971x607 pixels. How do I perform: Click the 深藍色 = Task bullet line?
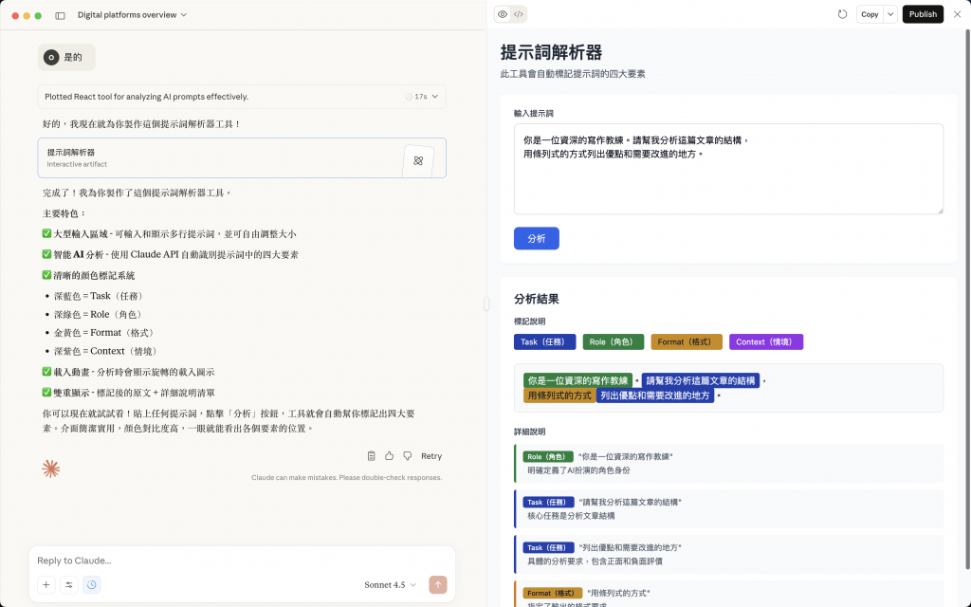click(x=101, y=296)
